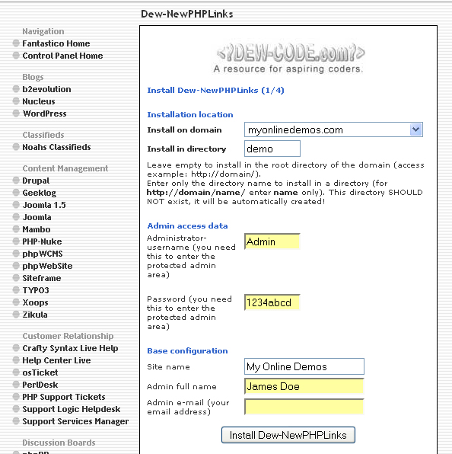Click the 'Admin access data' heading

pos(187,225)
